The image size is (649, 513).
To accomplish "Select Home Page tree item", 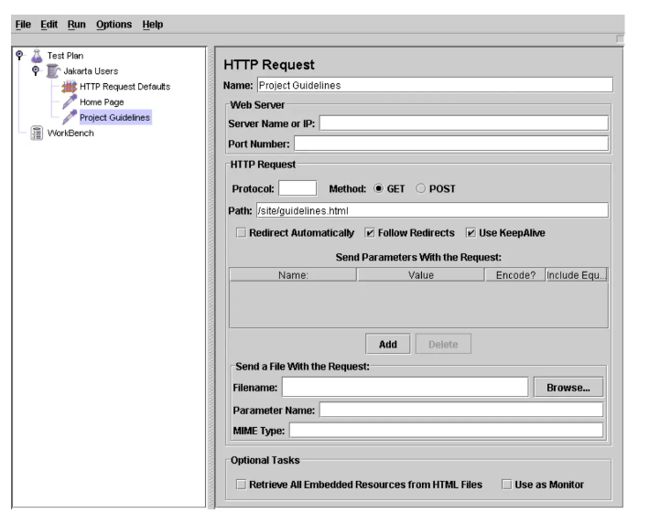I will coord(102,102).
